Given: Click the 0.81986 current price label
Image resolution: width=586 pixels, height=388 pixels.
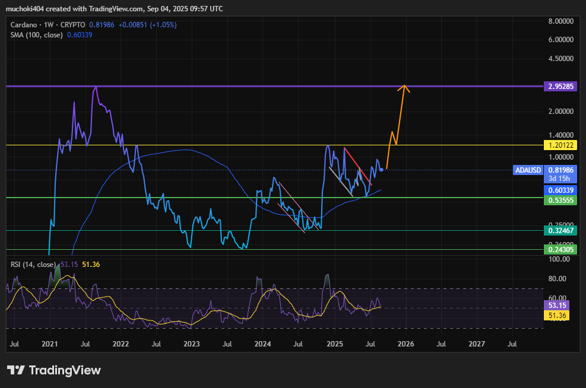Looking at the screenshot, I should pyautogui.click(x=560, y=170).
